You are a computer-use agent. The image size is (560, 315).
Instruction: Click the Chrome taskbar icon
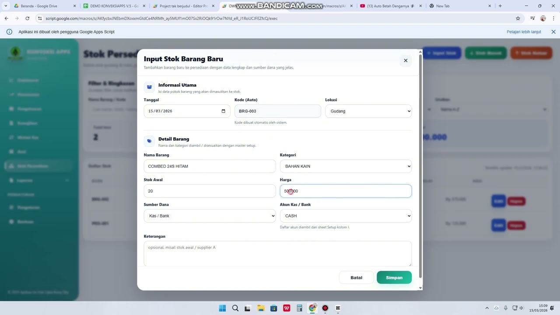[x=312, y=308]
